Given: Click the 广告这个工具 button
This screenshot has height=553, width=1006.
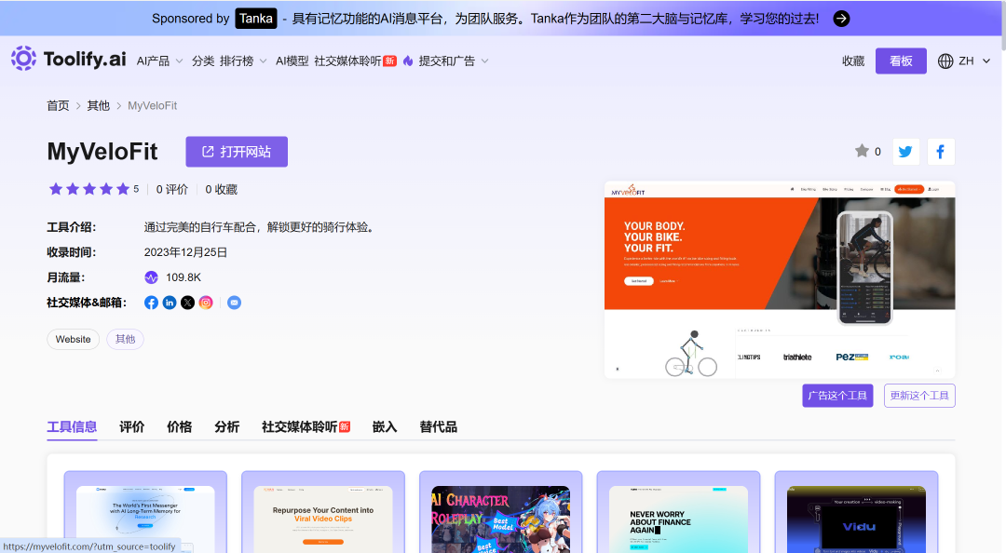Looking at the screenshot, I should point(837,395).
